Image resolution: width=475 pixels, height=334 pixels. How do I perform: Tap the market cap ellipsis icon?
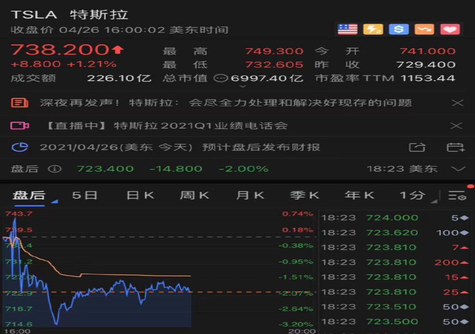tap(221, 78)
